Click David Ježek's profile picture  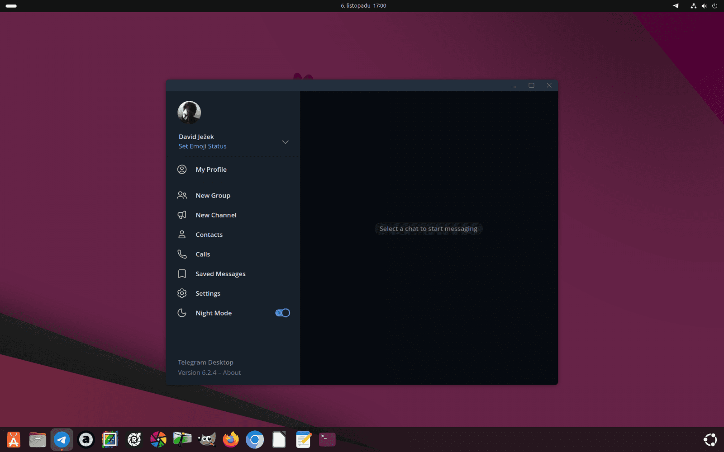[189, 113]
